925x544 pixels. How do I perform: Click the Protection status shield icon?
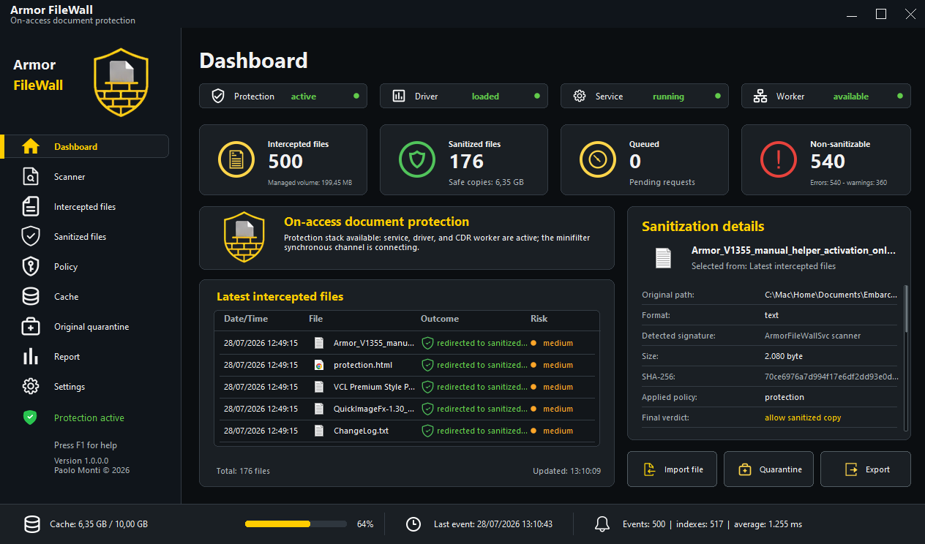coord(218,96)
